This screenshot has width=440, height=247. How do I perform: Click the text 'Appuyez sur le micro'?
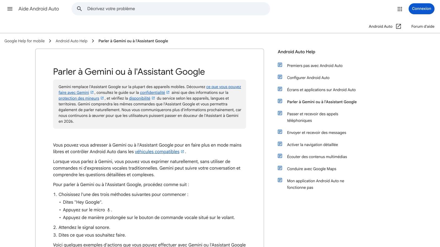coord(84,210)
